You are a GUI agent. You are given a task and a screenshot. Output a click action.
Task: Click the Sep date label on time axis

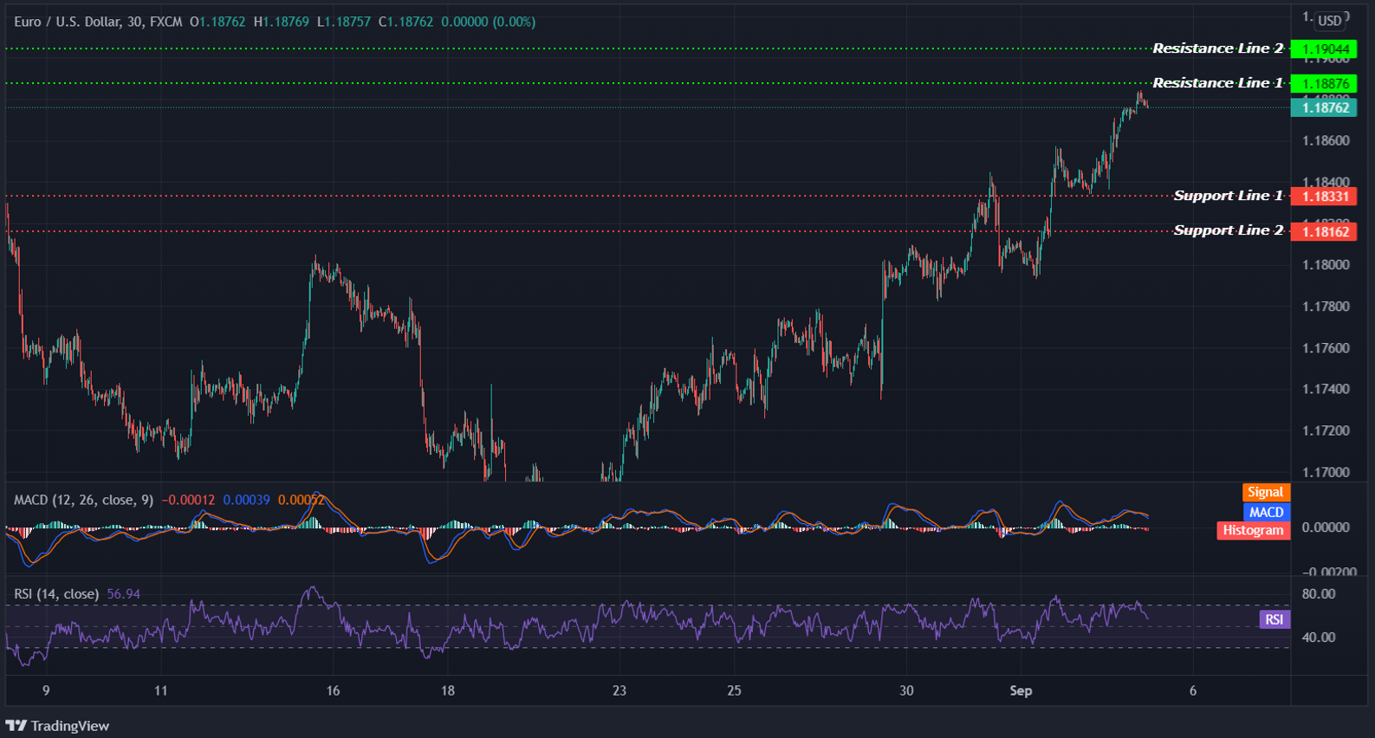[1021, 690]
